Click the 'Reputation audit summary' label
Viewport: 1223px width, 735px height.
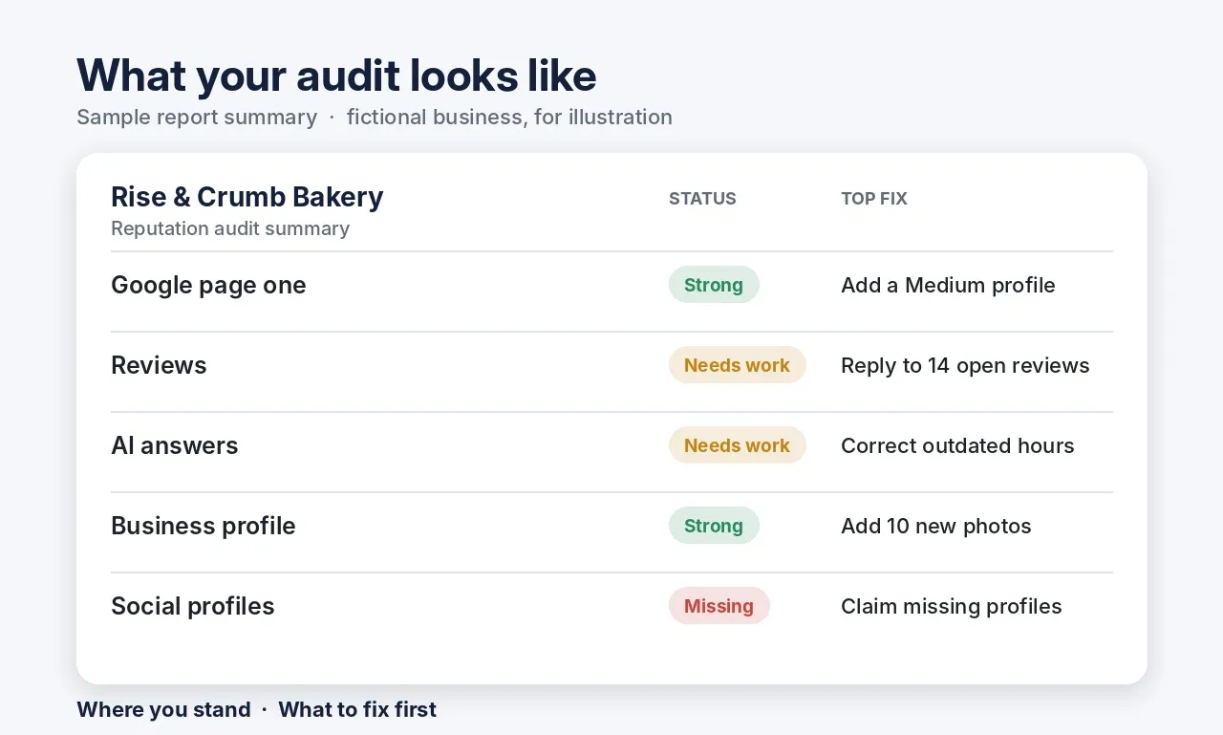[230, 228]
